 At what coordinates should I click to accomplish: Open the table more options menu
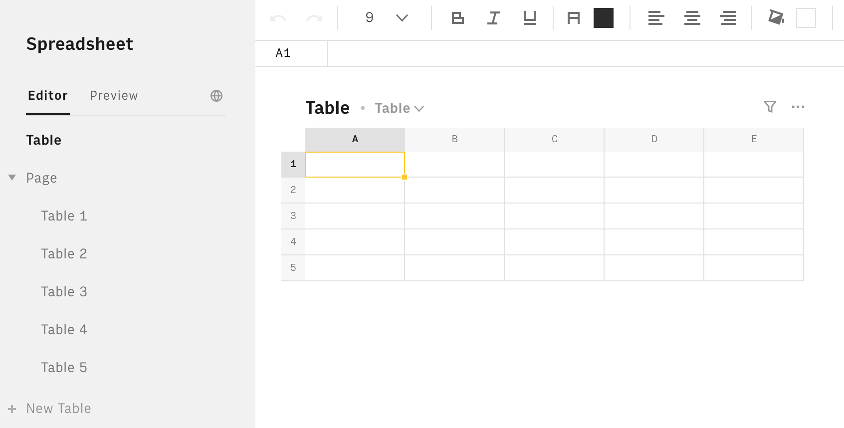pos(798,107)
